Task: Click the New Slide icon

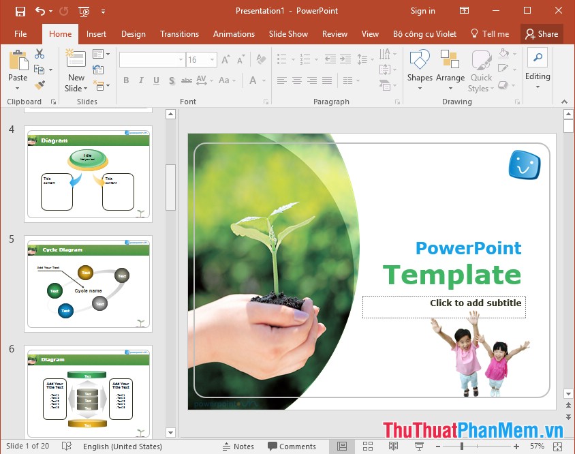Action: 76,59
